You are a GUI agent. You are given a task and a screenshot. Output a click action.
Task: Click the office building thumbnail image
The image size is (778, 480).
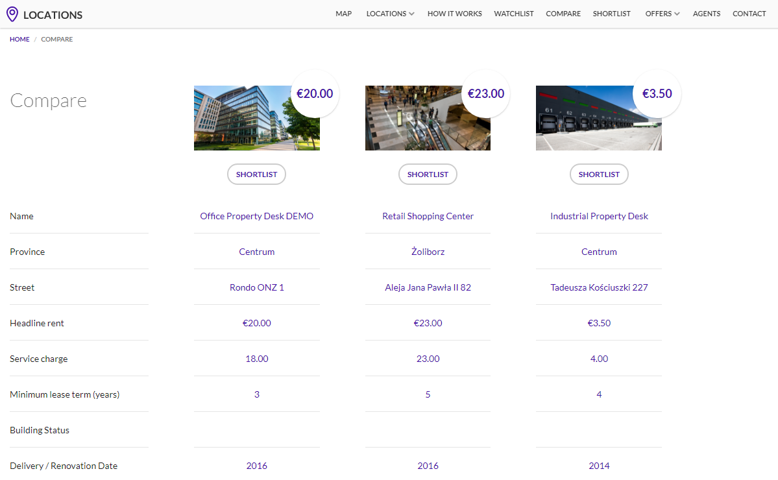[256, 118]
